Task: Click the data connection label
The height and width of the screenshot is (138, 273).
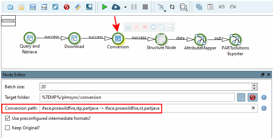Action: pos(180,38)
